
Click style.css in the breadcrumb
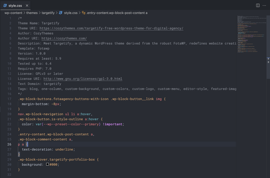click(71, 13)
